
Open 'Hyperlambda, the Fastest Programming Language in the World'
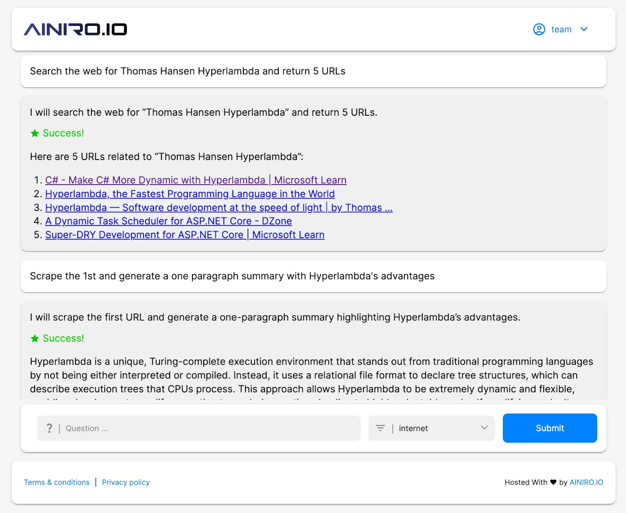click(x=190, y=193)
